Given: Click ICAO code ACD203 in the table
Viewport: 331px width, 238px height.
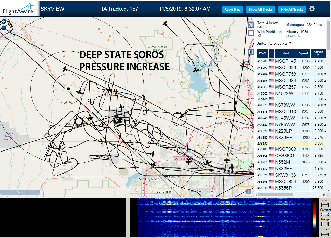Looking at the screenshot, I should coord(262,99).
